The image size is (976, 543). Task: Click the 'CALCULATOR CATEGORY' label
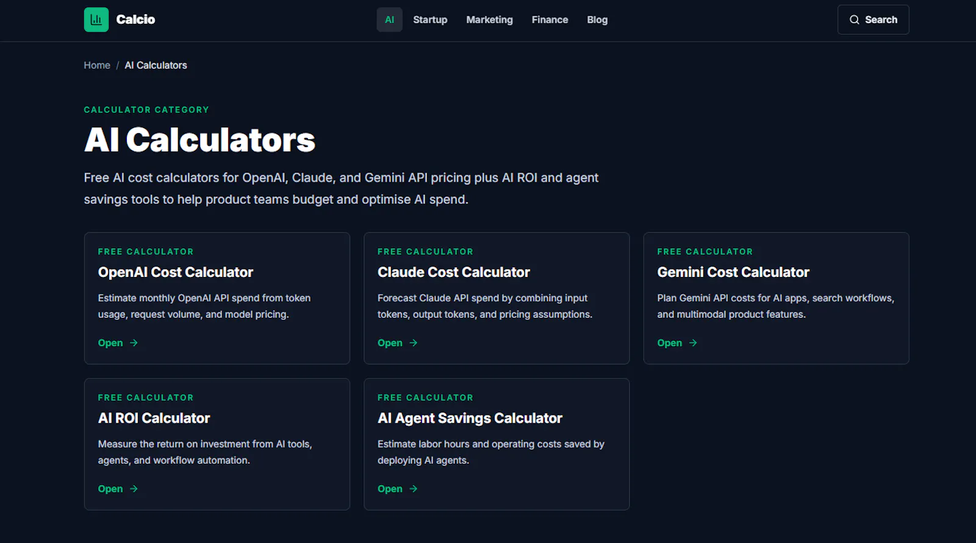pos(146,110)
